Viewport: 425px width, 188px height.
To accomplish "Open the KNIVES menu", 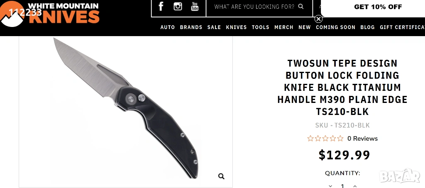I will click(236, 27).
